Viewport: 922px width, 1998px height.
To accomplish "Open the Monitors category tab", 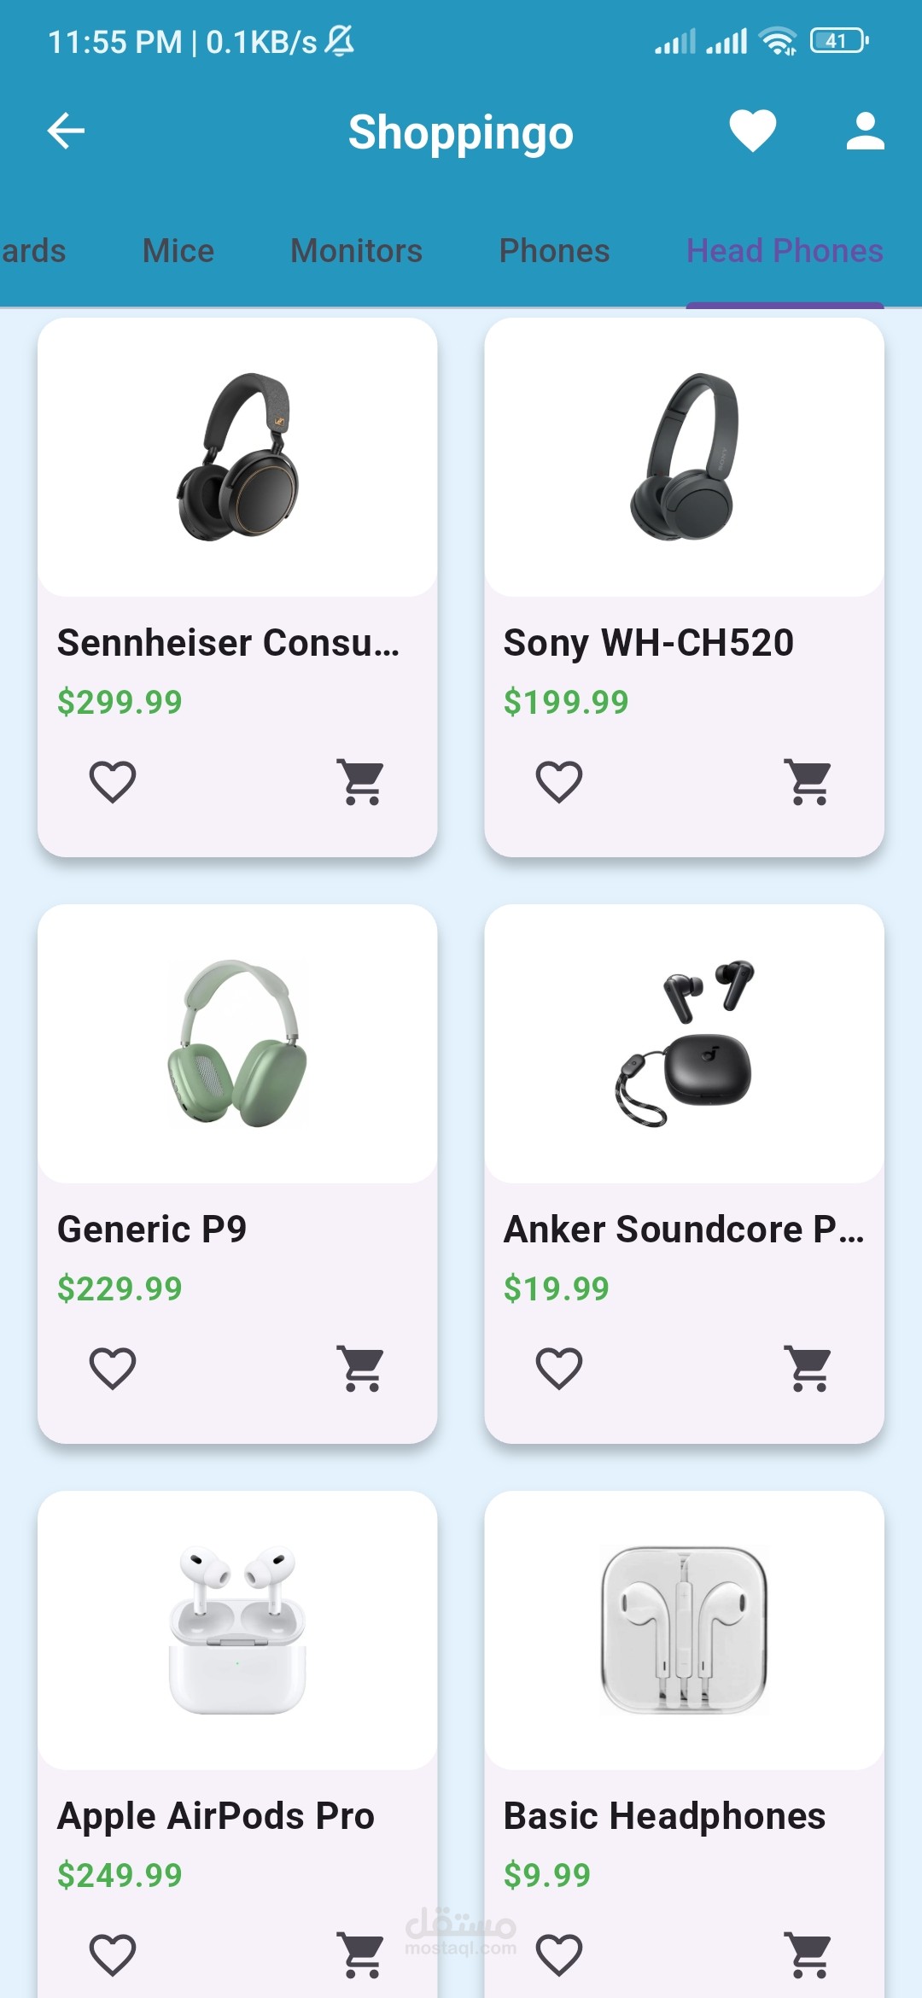I will pos(356,251).
